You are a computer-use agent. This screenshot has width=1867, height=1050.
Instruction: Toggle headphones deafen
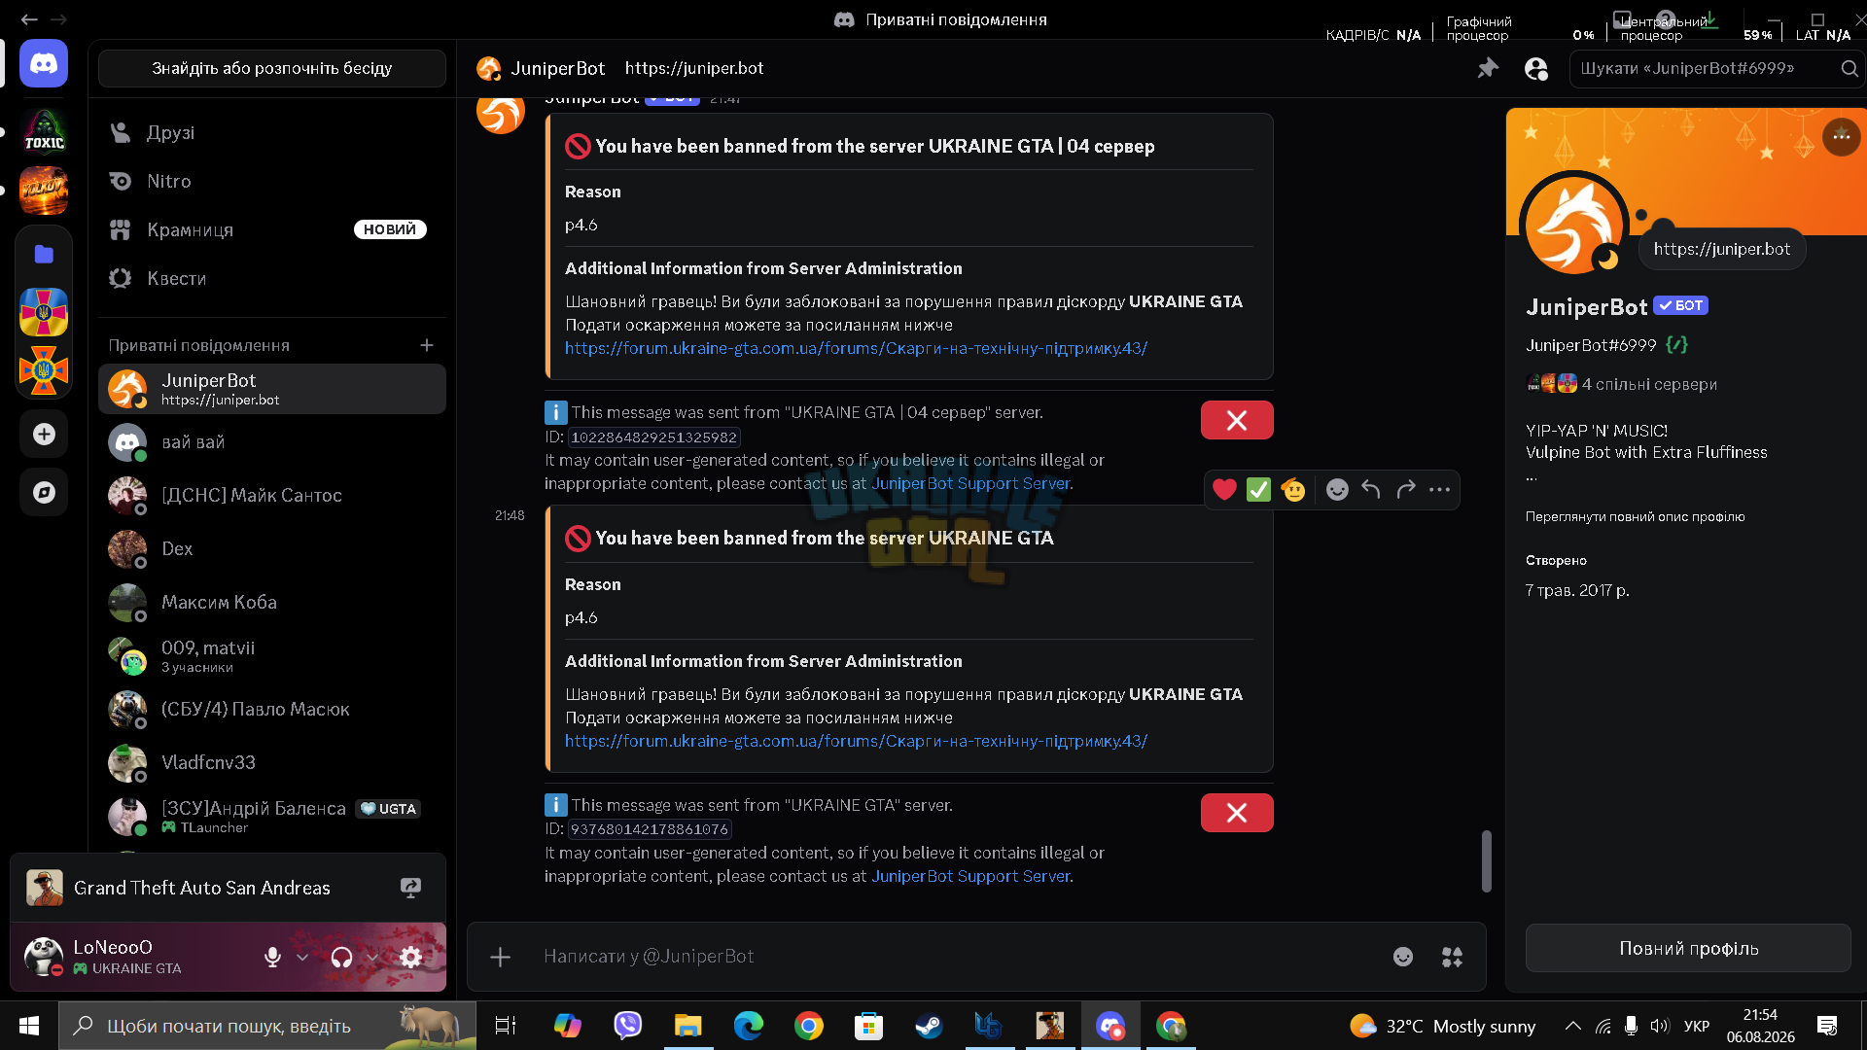click(x=341, y=957)
